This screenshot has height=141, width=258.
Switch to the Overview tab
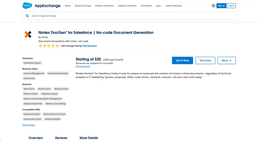[x=36, y=138]
